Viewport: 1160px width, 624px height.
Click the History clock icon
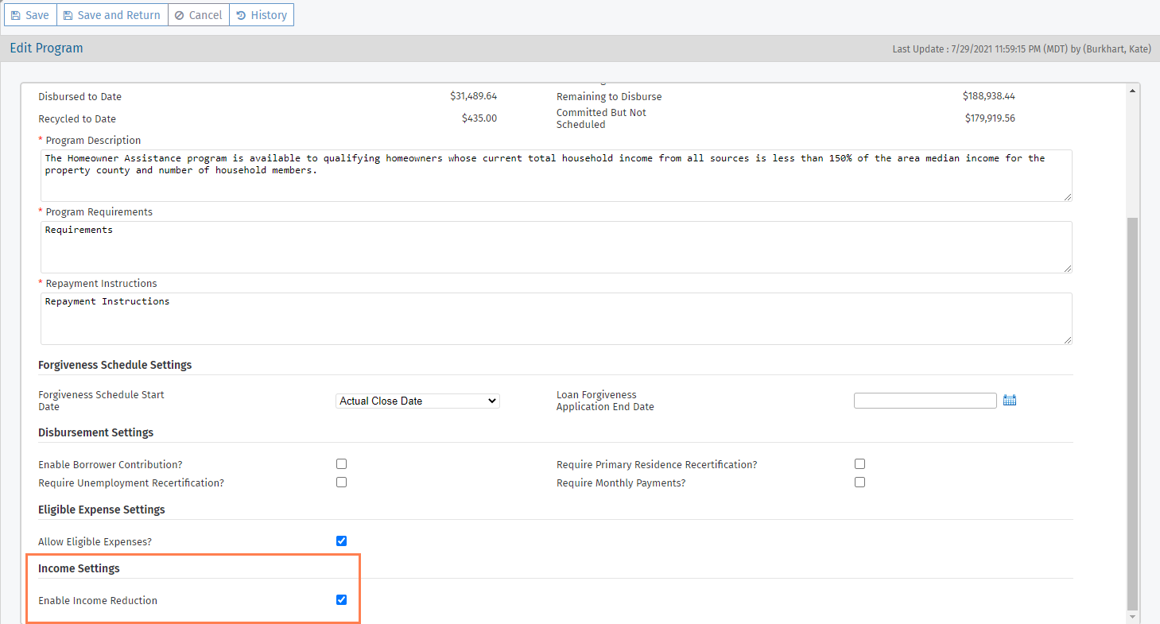pos(241,15)
